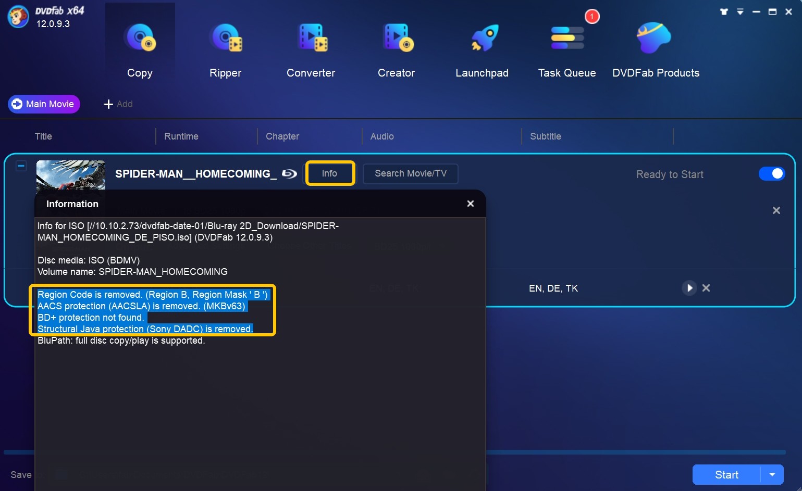This screenshot has height=491, width=802.
Task: Click the 'AACS protection (AACSLA) is removed' line
Action: pos(142,306)
